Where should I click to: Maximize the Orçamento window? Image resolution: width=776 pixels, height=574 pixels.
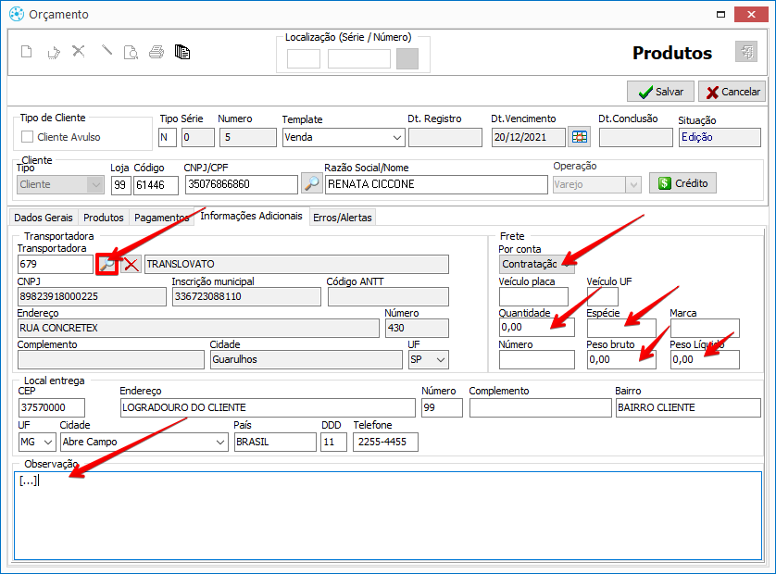pos(720,15)
